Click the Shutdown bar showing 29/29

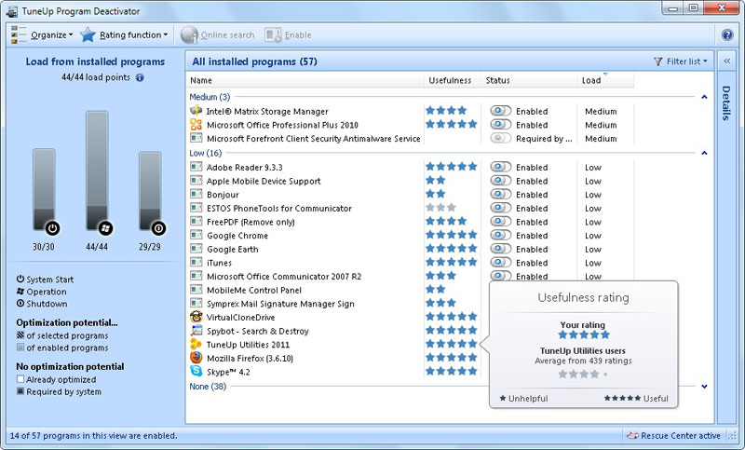pyautogui.click(x=150, y=191)
